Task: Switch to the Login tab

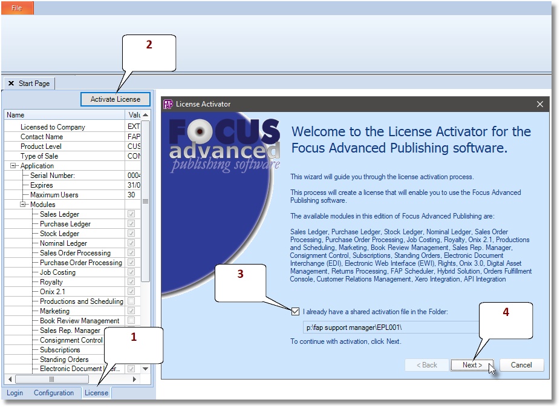Action: point(15,393)
